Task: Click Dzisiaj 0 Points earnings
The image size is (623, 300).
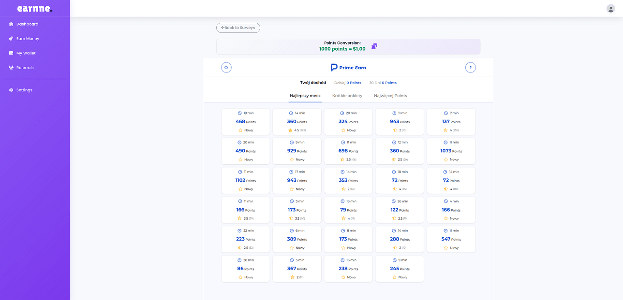Action: (x=348, y=83)
